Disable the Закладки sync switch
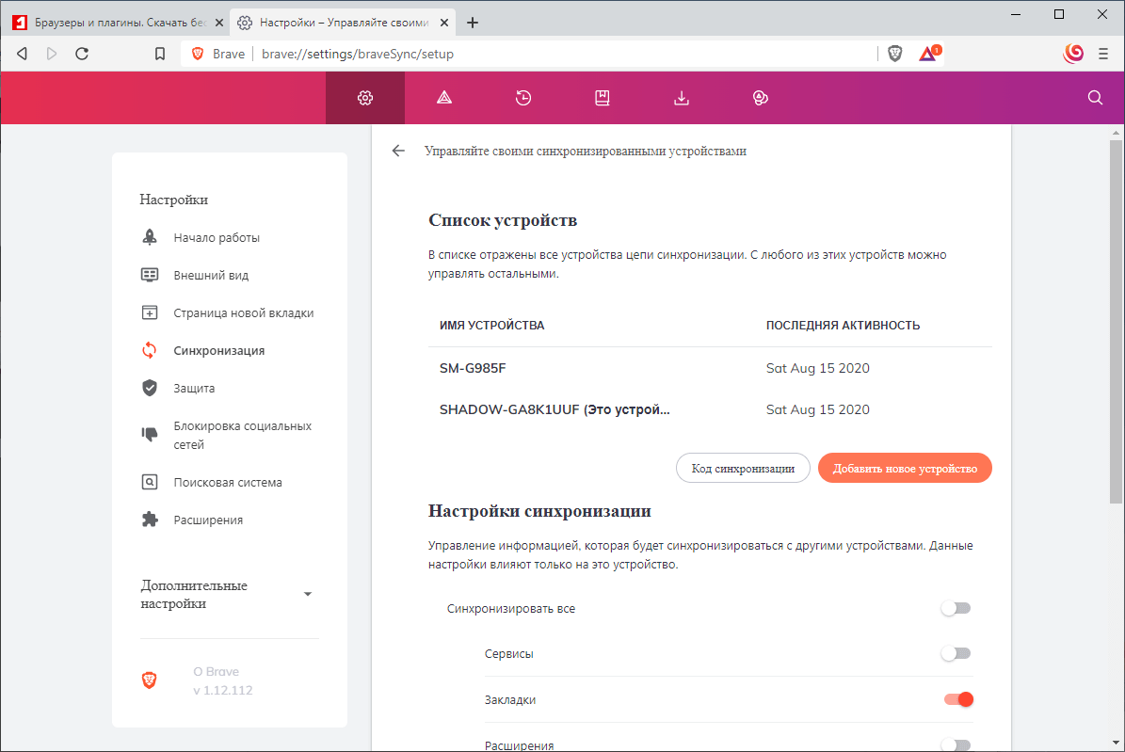 [957, 699]
